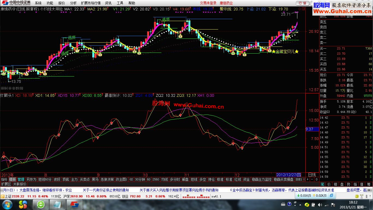Switch to the 买卖点 indicator
This screenshot has width=373, height=210.
coord(85,179)
